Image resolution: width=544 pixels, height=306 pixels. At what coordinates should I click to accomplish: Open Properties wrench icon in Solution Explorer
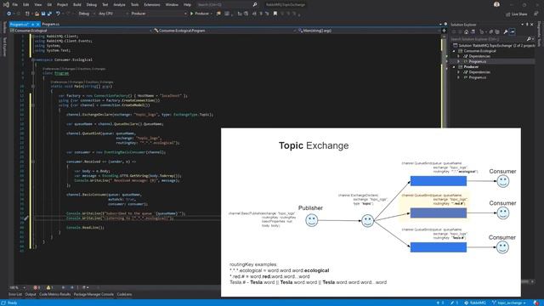[x=506, y=32]
